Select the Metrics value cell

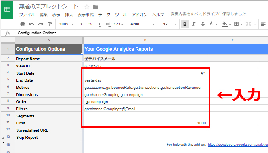[145, 87]
